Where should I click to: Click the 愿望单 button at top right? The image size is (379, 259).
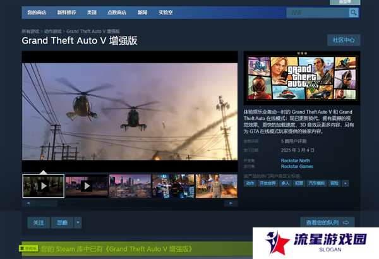[x=345, y=2]
